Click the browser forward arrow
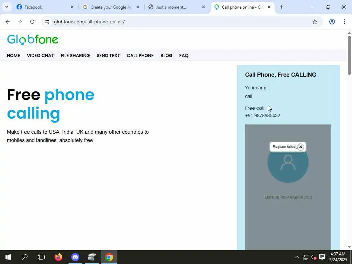 (20, 22)
